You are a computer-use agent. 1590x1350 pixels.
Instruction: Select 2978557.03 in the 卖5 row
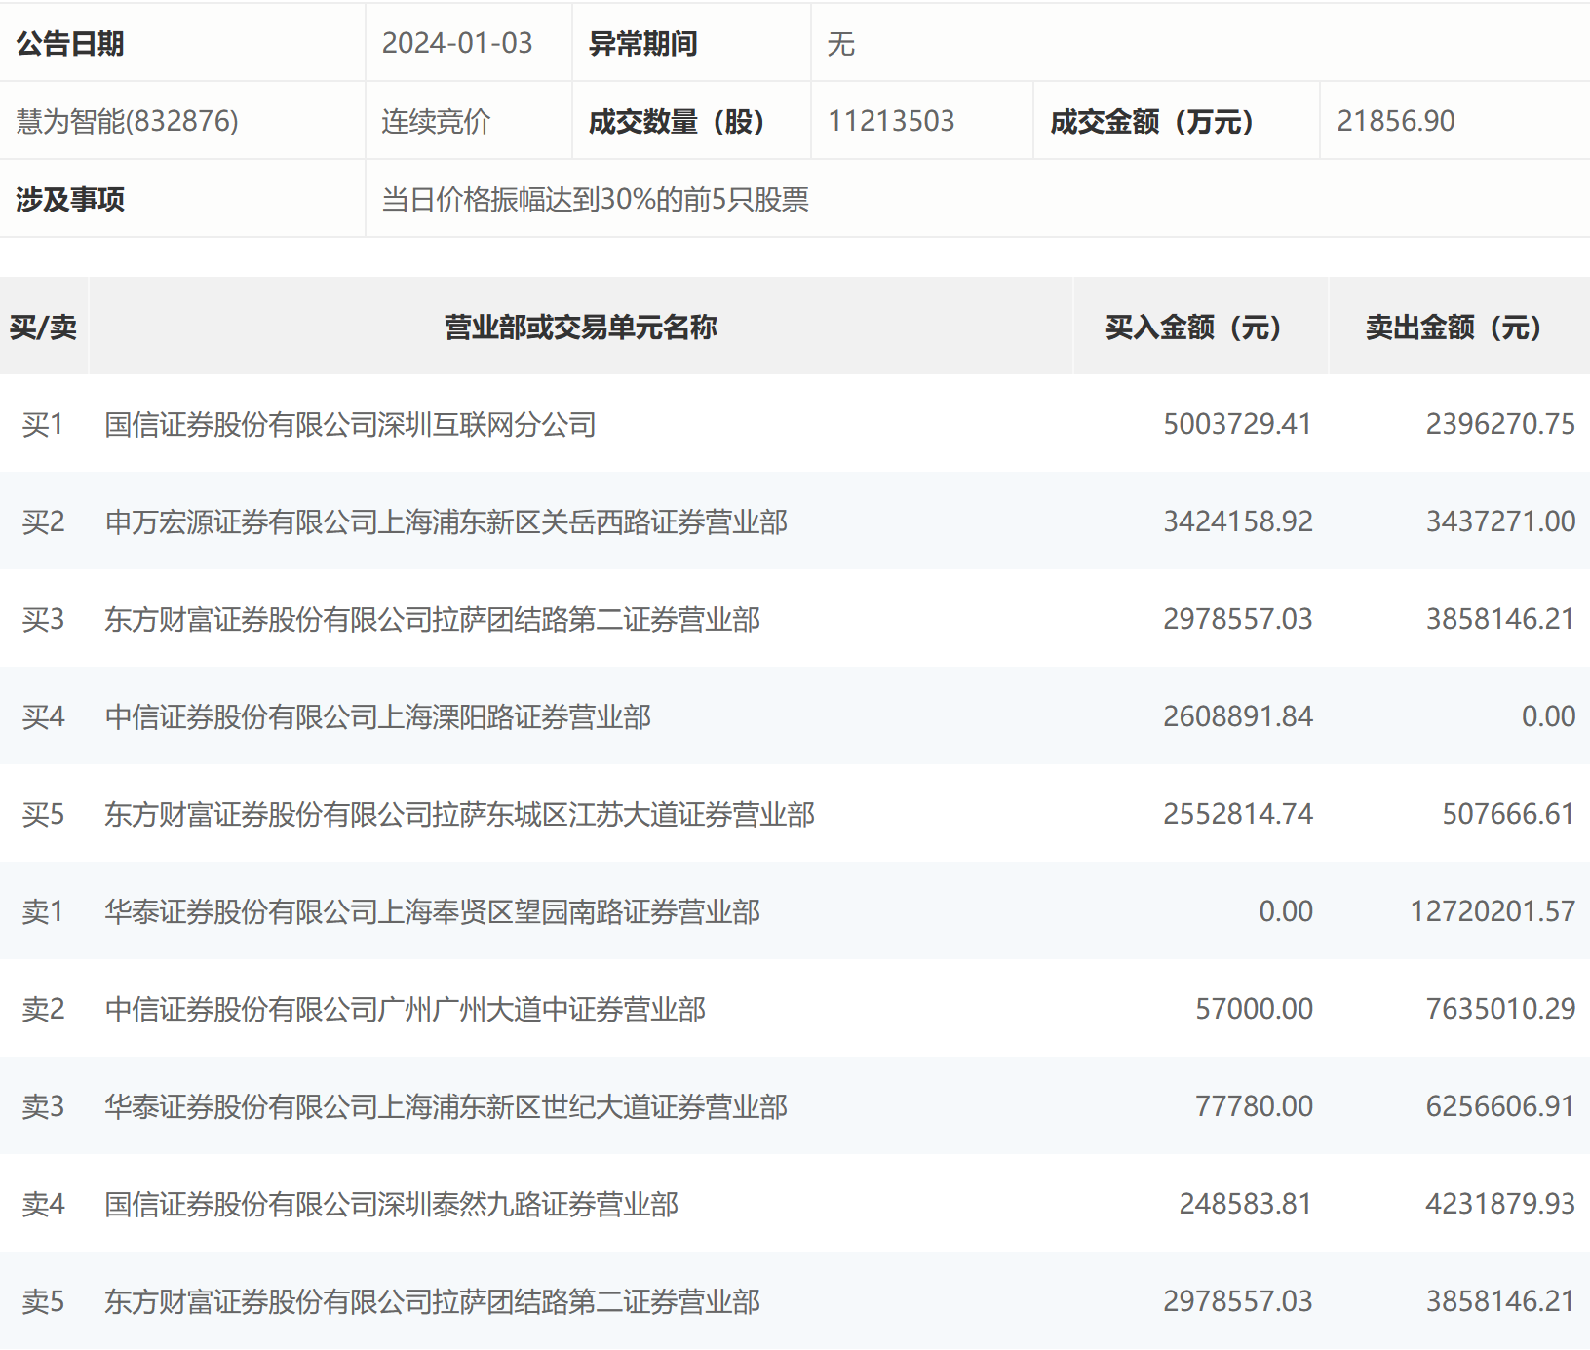(1238, 1301)
